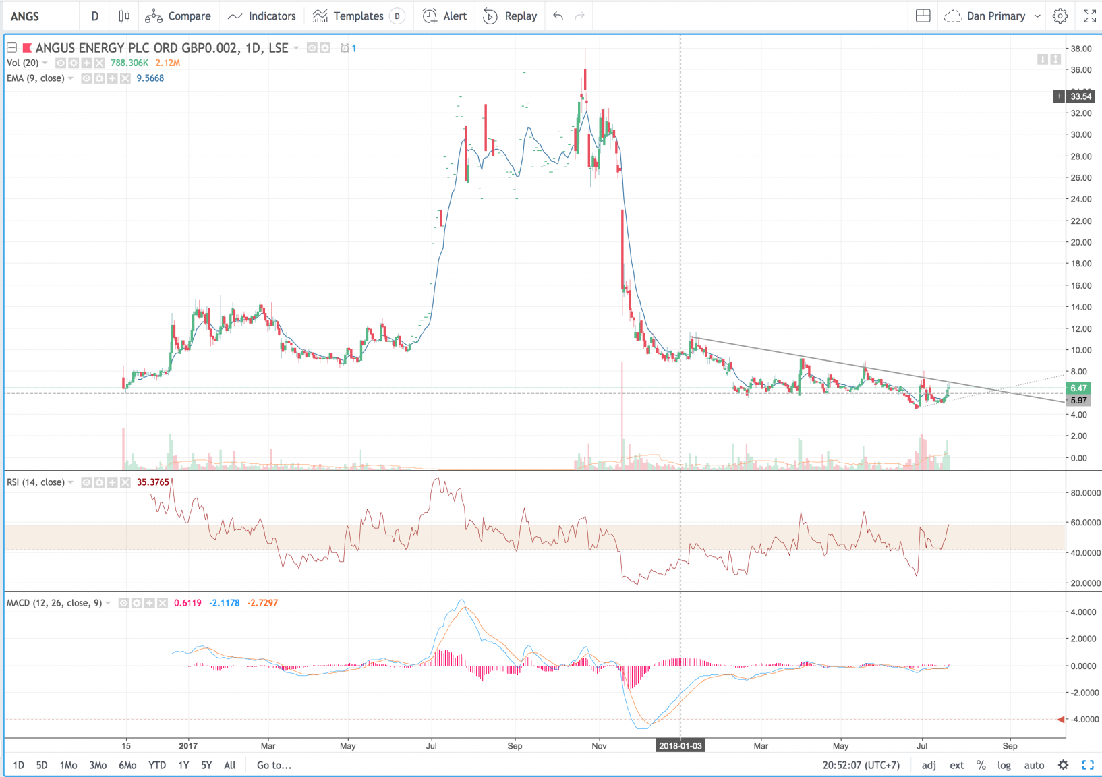Click the red MACD arrow marker at -4.0000
The image size is (1102, 777).
(1061, 720)
